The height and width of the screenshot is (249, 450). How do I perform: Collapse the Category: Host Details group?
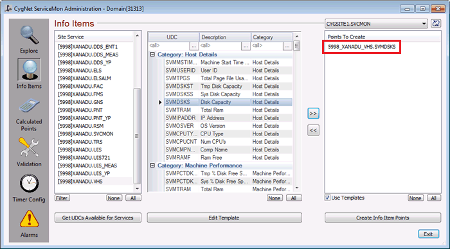(152, 55)
